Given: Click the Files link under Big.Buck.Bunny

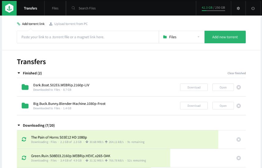Looking at the screenshot, I should [57, 108].
